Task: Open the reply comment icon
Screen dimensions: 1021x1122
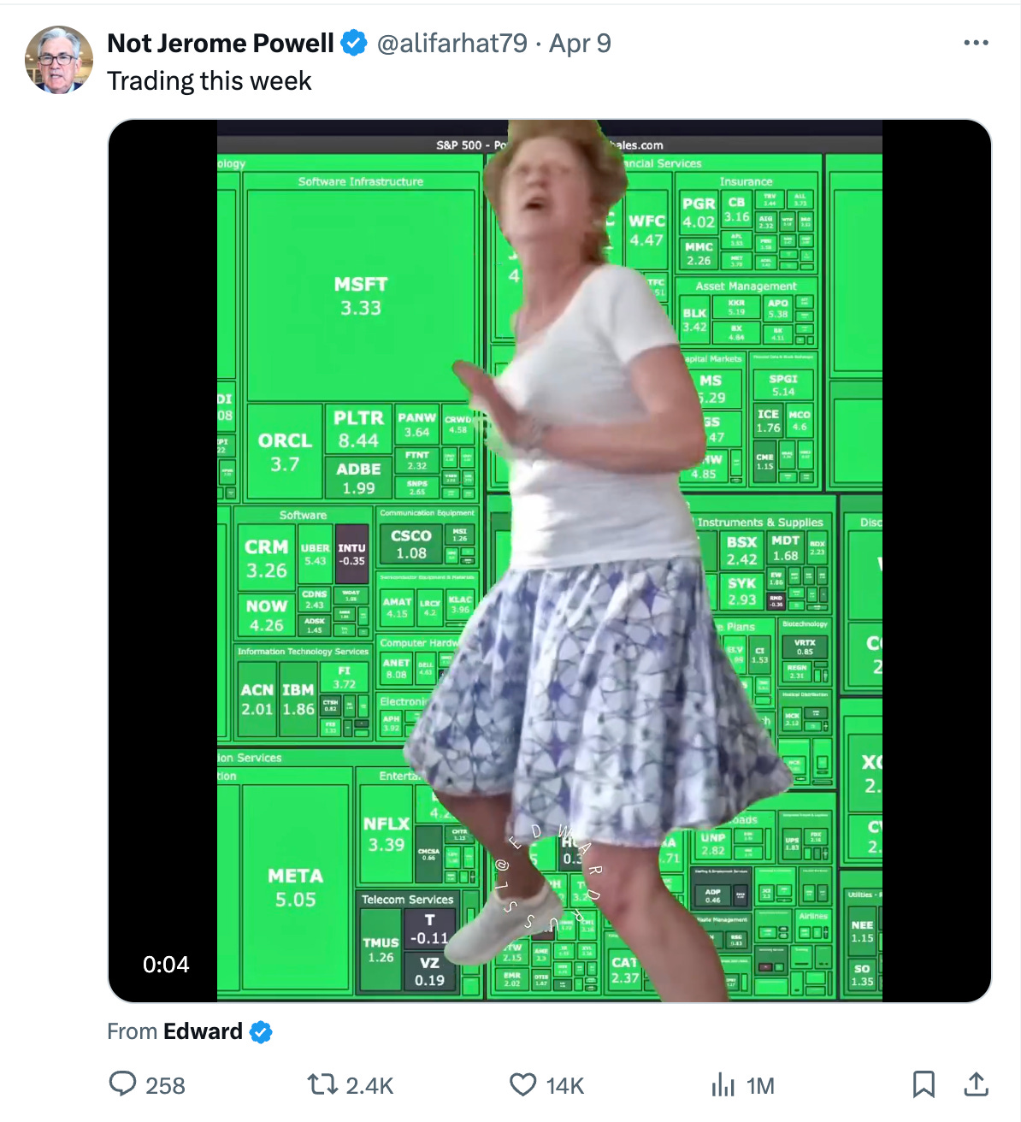Action: pos(123,1084)
